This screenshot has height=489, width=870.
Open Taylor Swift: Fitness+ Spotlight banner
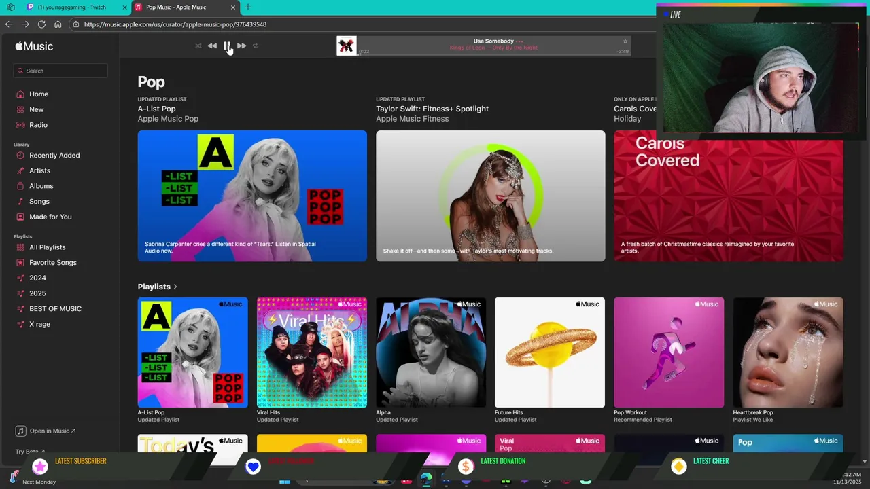[490, 196]
